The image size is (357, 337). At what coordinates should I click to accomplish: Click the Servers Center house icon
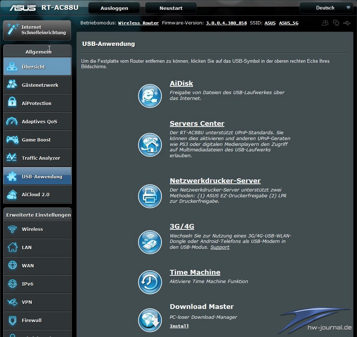[150, 144]
